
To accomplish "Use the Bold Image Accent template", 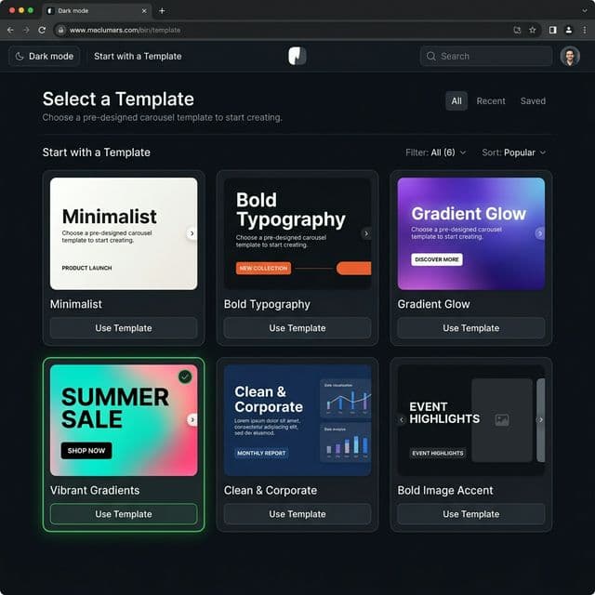I will pyautogui.click(x=471, y=514).
